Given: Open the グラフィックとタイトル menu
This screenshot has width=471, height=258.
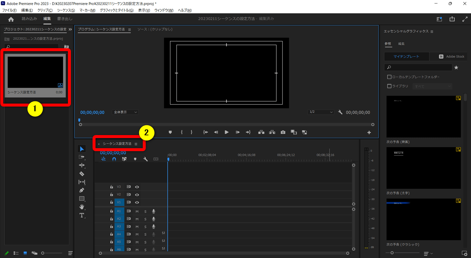Looking at the screenshot, I should click(x=117, y=10).
